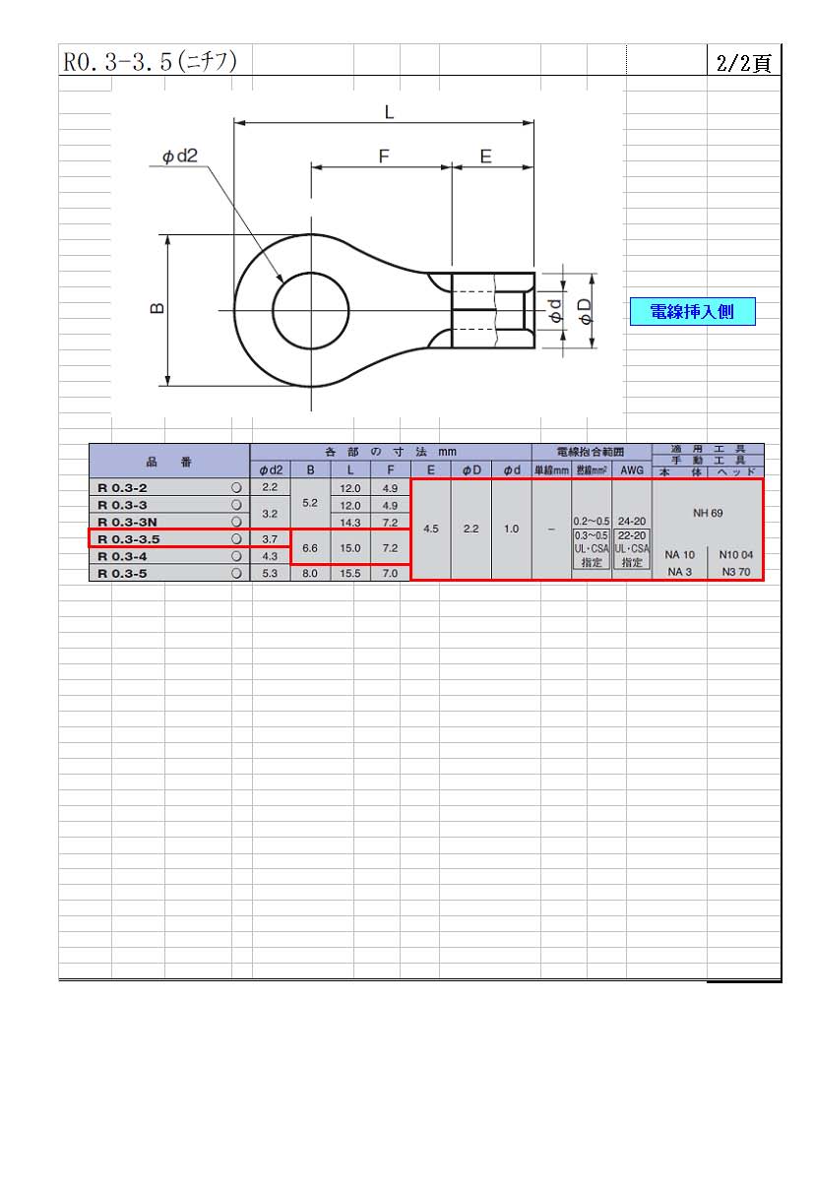
Task: Click the circle mark in the R 0.3-2 row
Action: 236,488
